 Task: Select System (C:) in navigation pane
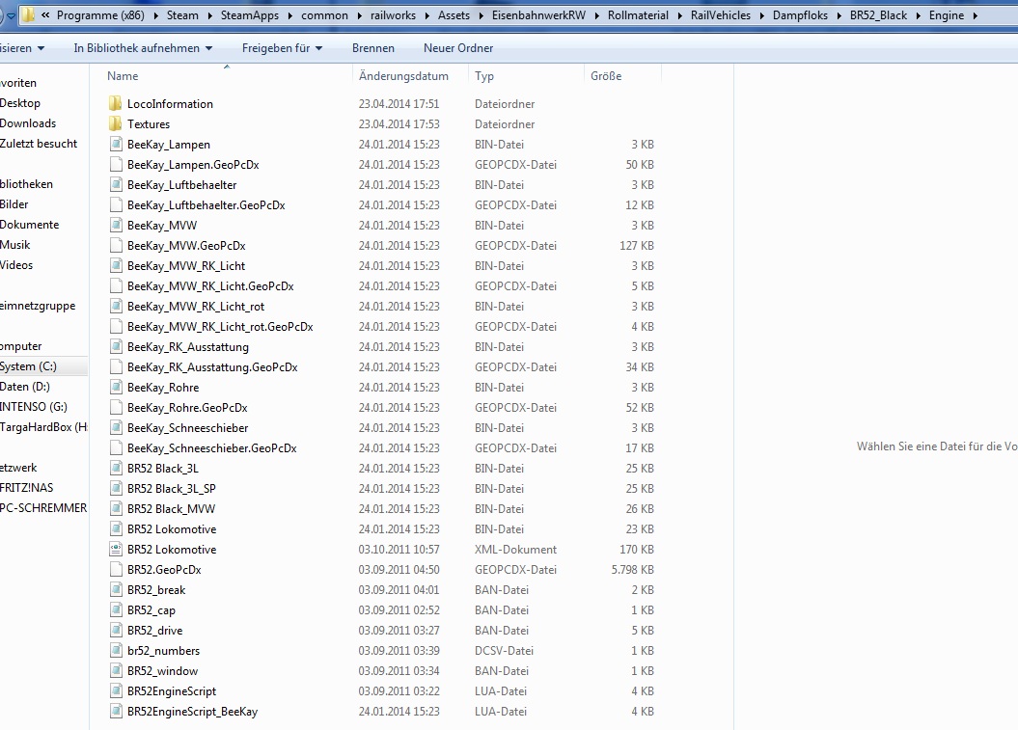coord(29,366)
